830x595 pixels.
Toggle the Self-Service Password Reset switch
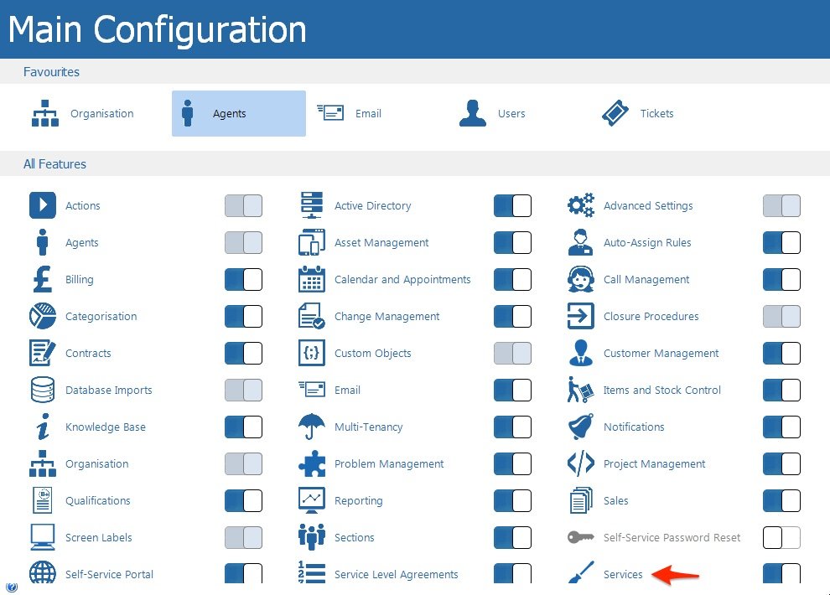[x=781, y=538]
